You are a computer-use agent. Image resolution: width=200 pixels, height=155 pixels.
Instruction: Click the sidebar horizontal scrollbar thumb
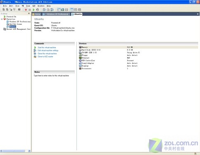[x=14, y=151]
